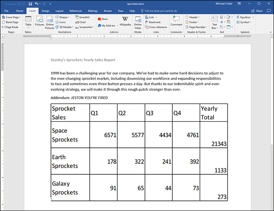Click the Yearly Total cell for Space Sprockets
The image size is (274, 211).
pos(214,135)
